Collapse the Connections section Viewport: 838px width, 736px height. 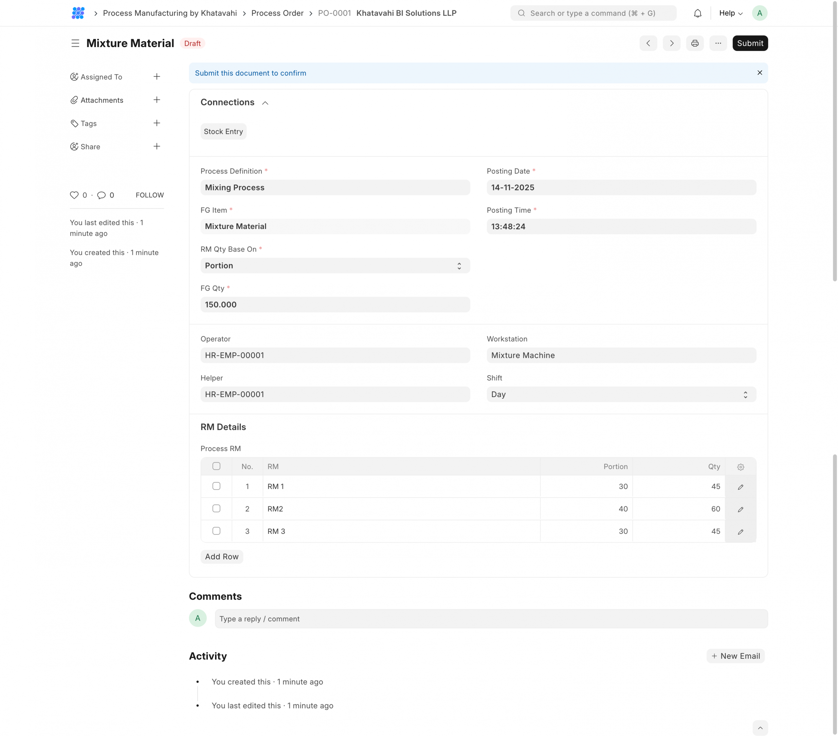point(265,103)
